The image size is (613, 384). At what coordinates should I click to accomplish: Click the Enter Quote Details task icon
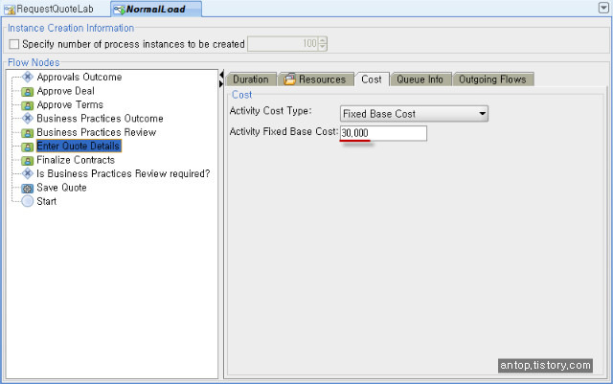pos(28,147)
